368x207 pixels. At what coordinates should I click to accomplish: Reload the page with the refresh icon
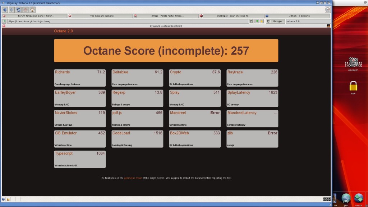click(19, 10)
